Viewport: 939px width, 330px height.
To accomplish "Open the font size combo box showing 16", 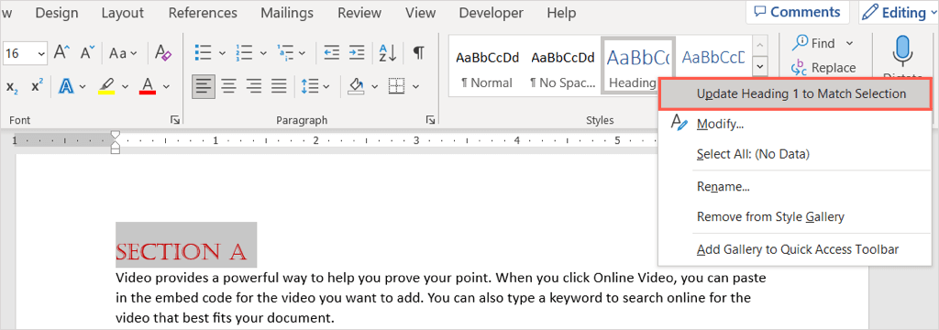I will [25, 53].
